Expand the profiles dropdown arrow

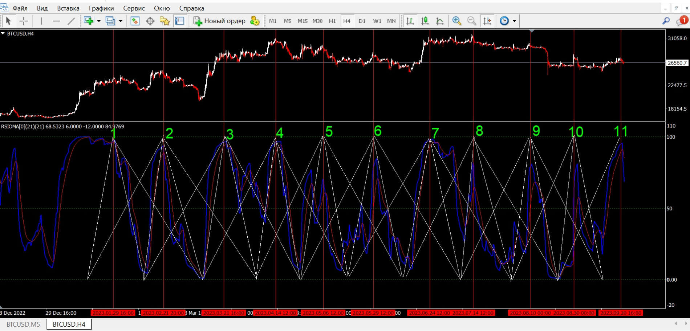[x=121, y=21]
